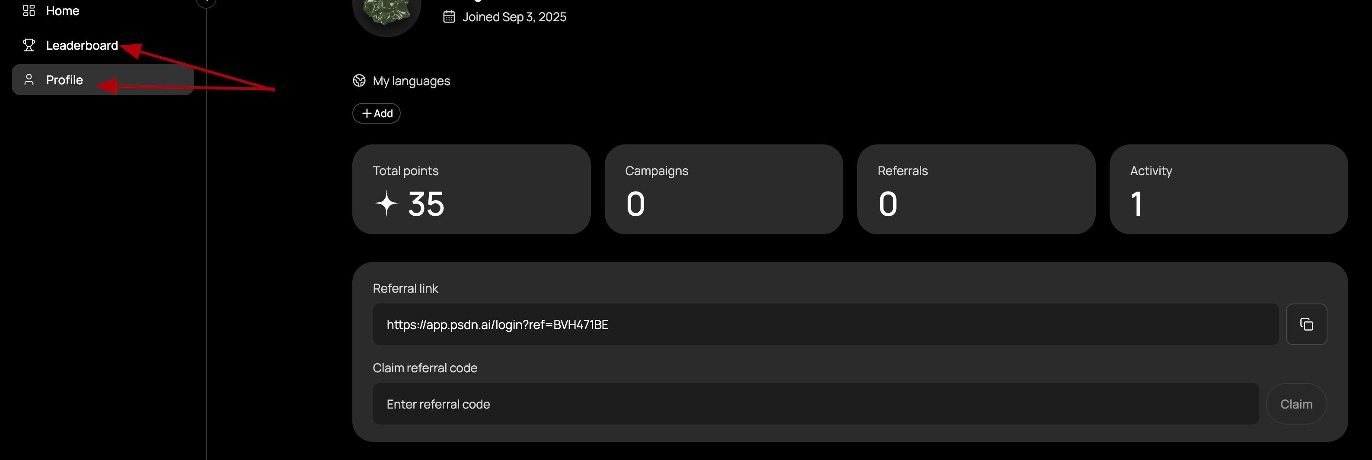Viewport: 1372px width, 460px height.
Task: Click the calendar icon beside join date
Action: coord(449,17)
